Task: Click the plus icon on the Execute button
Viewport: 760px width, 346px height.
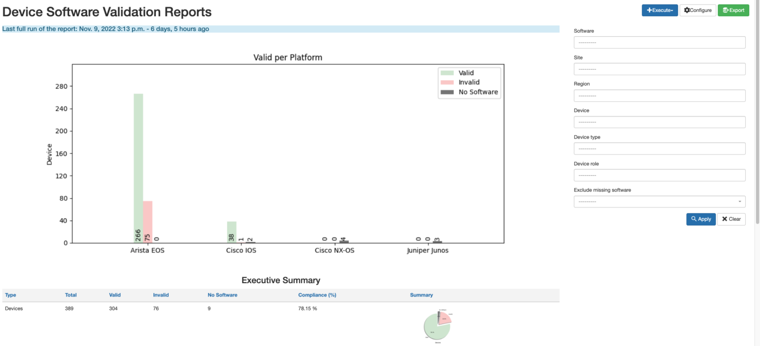Action: click(649, 10)
